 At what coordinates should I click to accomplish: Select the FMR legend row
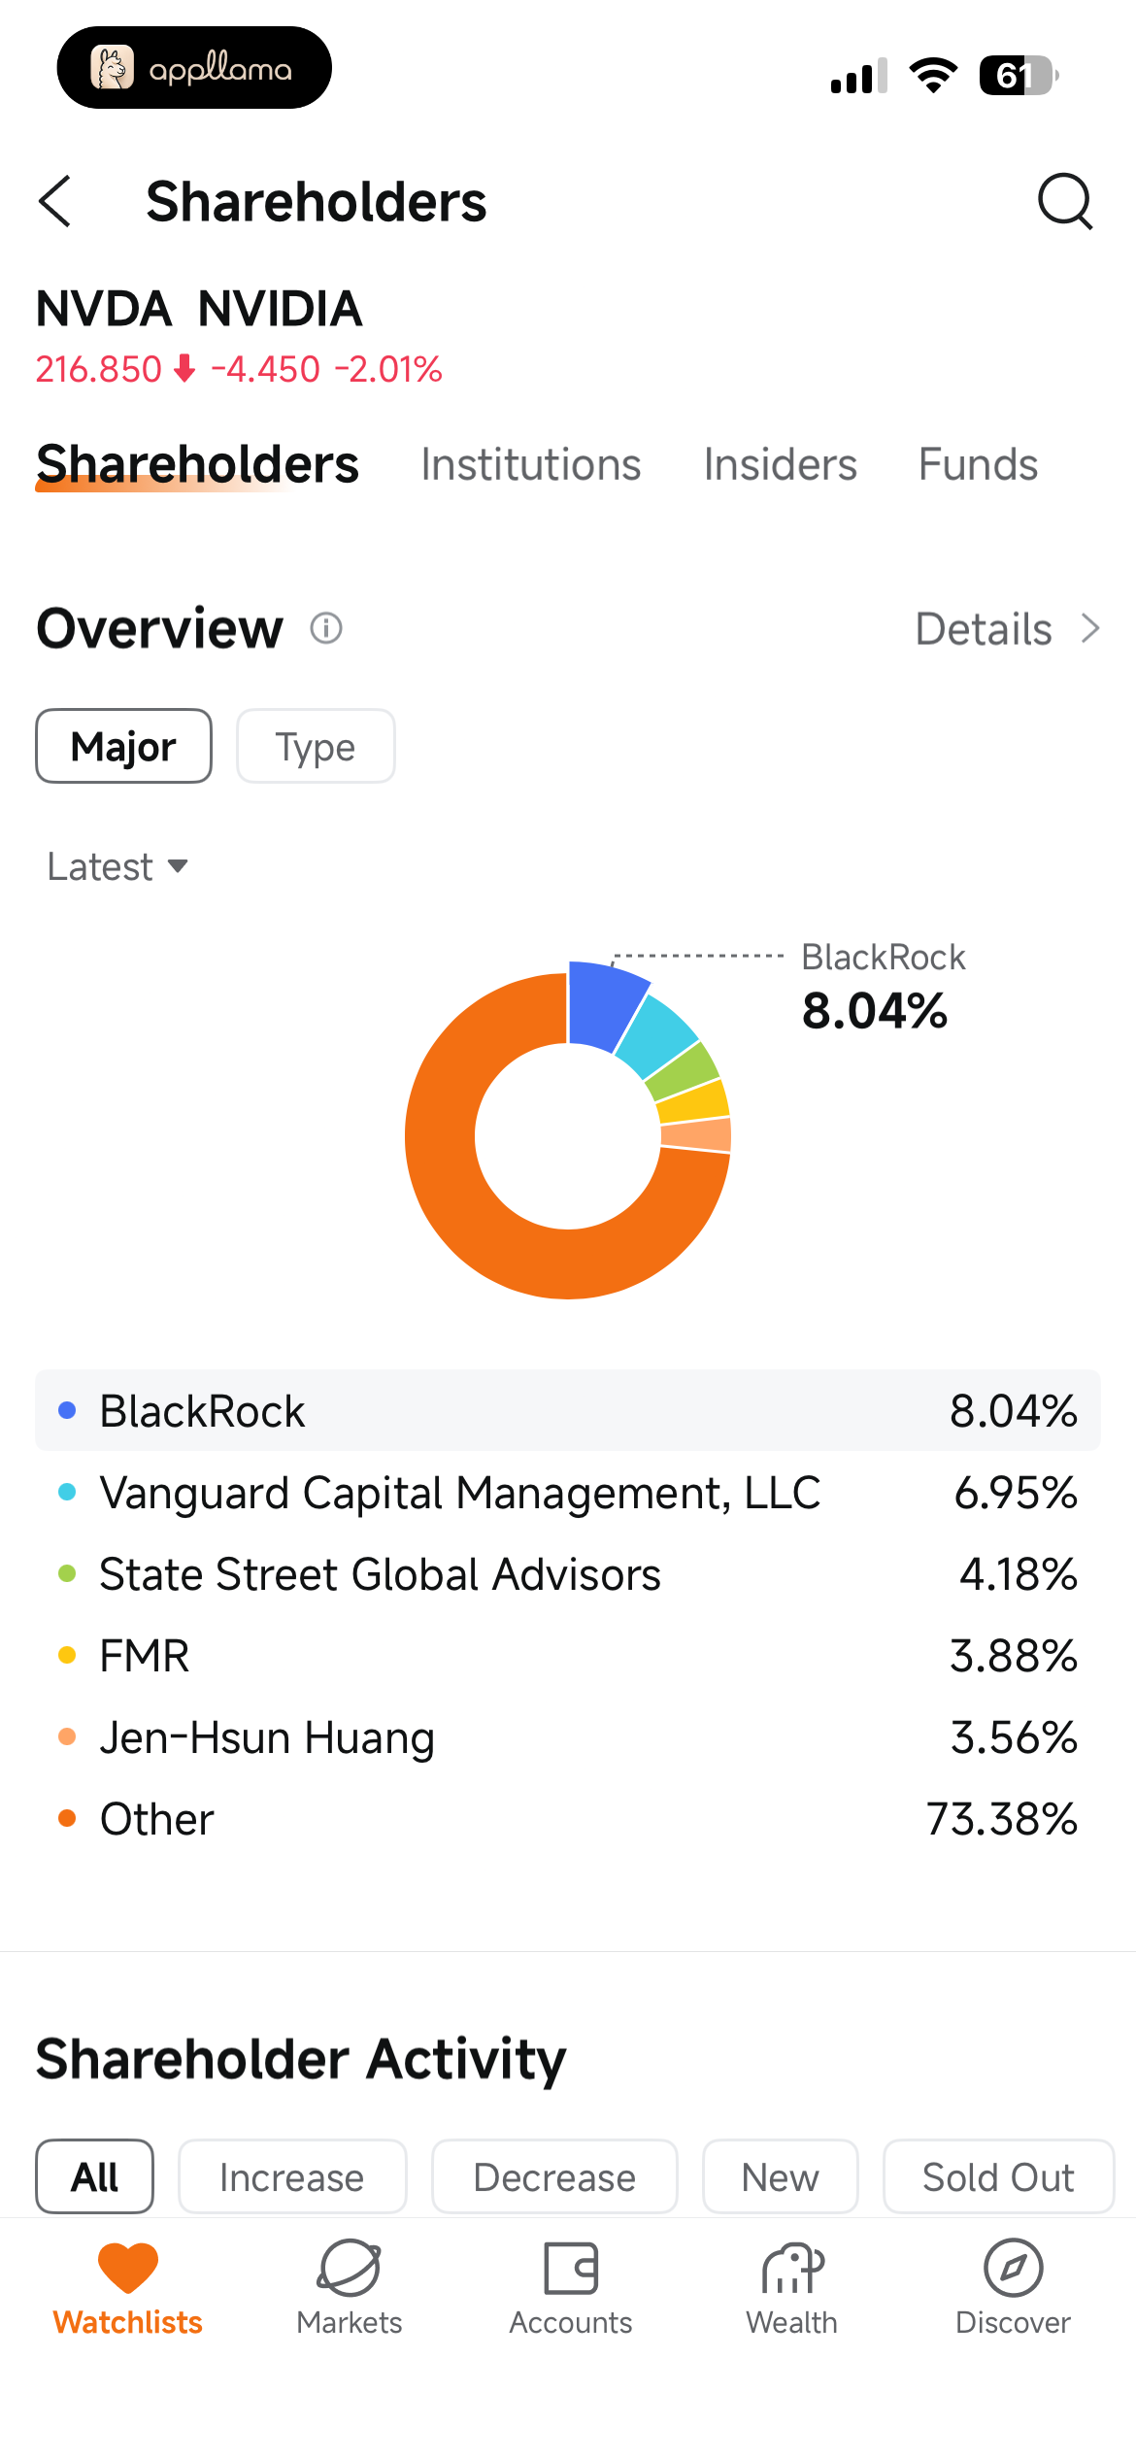click(568, 1655)
